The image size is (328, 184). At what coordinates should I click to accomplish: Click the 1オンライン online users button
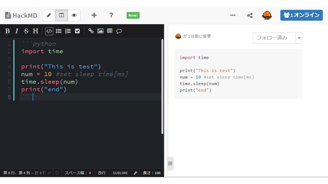pos(301,15)
